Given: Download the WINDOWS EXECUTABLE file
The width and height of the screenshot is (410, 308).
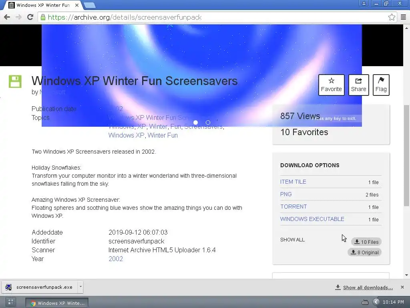Looking at the screenshot, I should coord(312,219).
